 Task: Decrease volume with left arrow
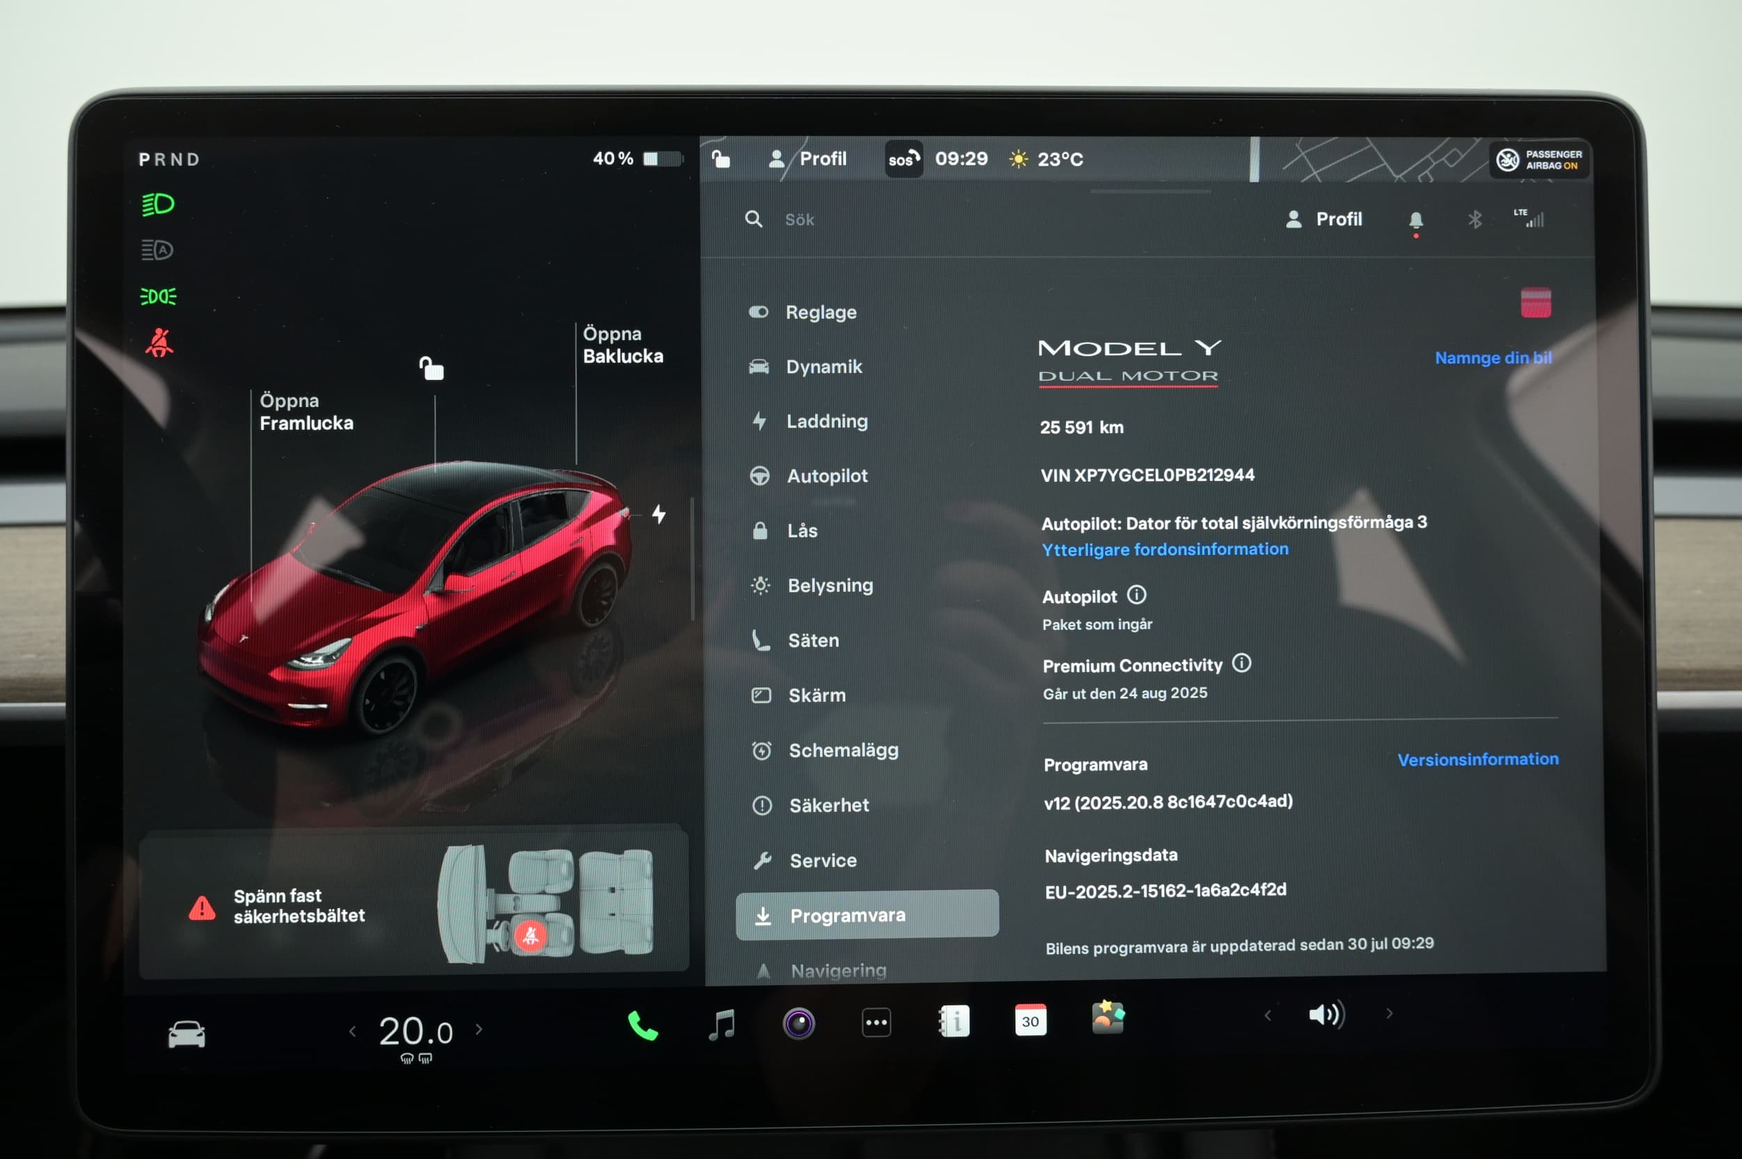(x=1267, y=1015)
